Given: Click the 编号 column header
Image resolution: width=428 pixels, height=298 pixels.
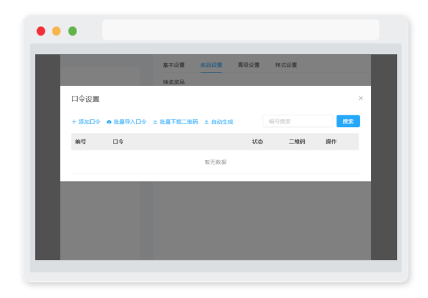Looking at the screenshot, I should 80,141.
